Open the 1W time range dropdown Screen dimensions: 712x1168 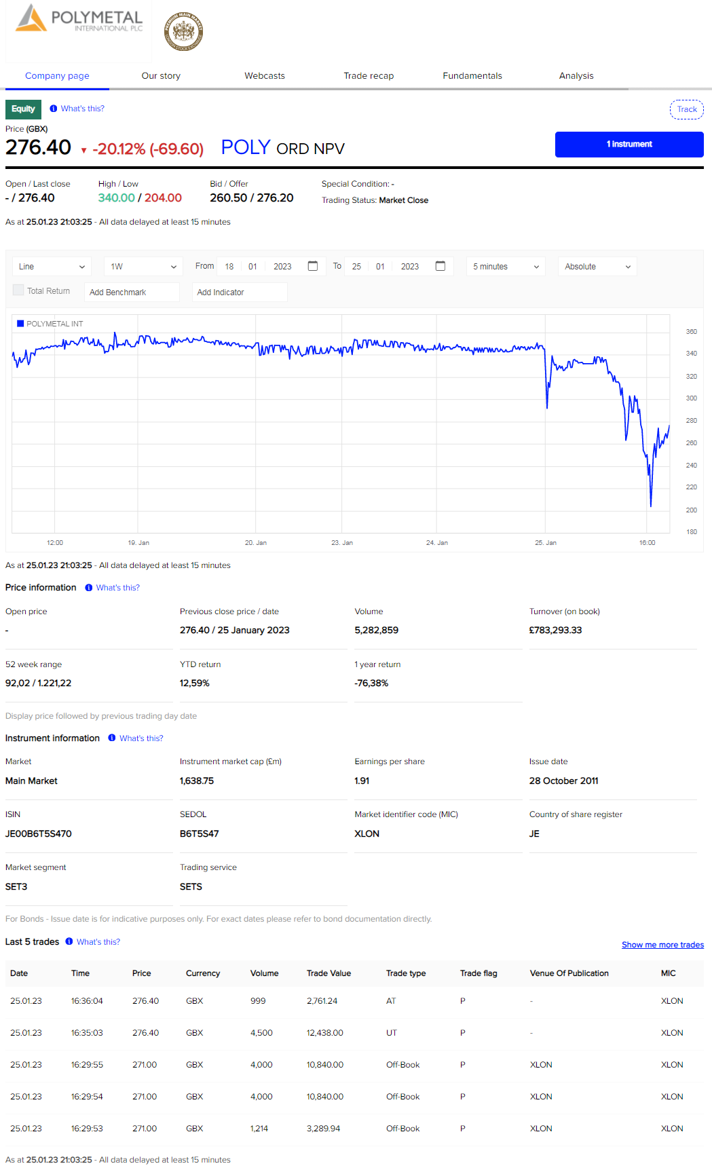click(x=143, y=267)
